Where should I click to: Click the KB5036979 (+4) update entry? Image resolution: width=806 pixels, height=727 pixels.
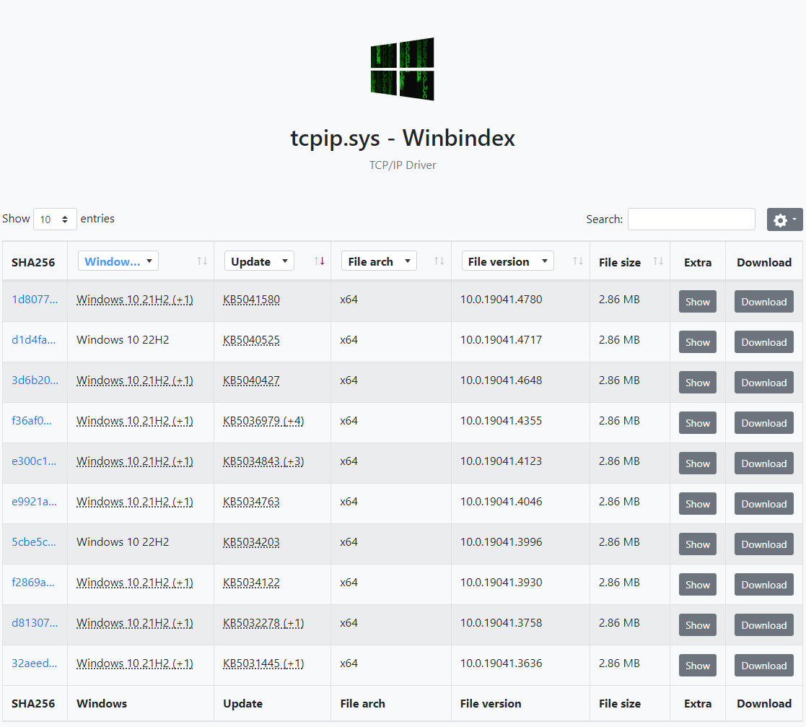pyautogui.click(x=263, y=421)
